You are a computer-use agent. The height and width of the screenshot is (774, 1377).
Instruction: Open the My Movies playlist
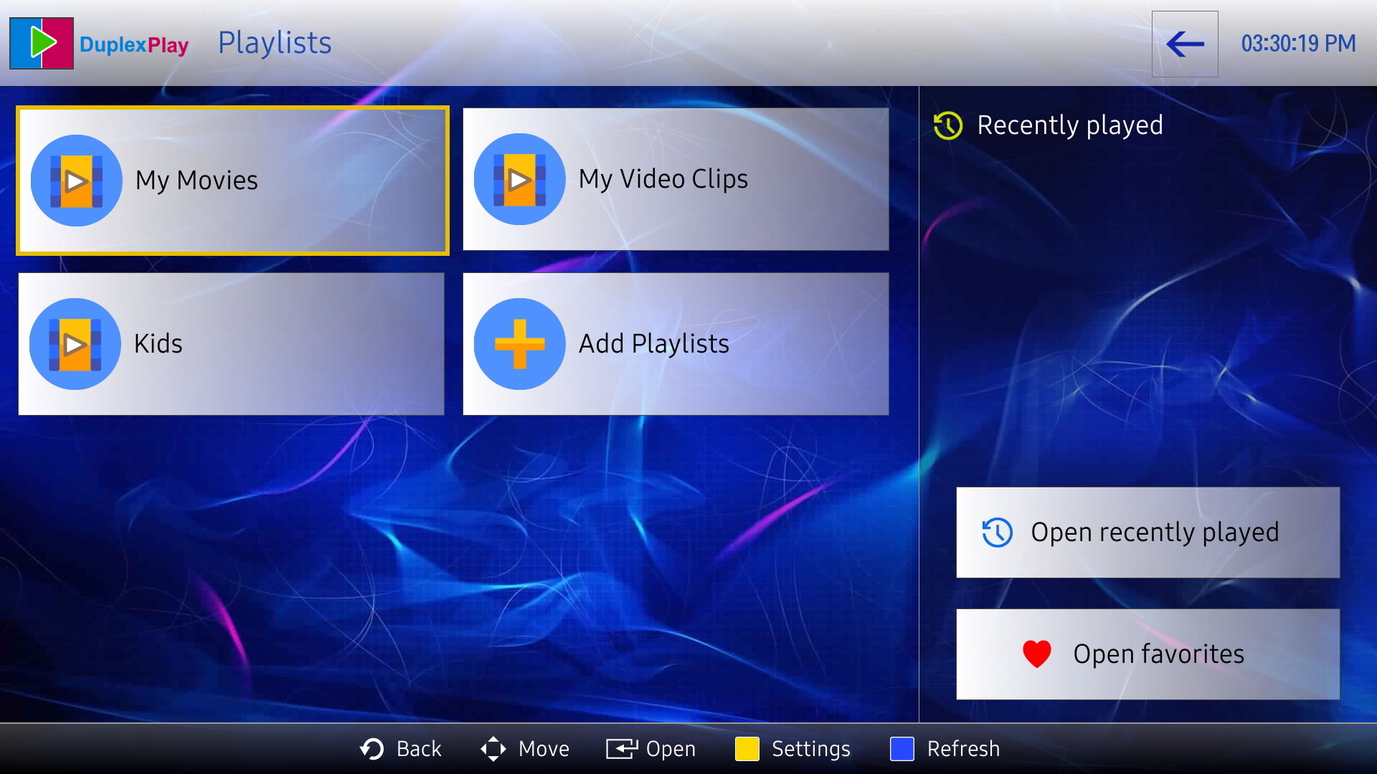click(233, 180)
